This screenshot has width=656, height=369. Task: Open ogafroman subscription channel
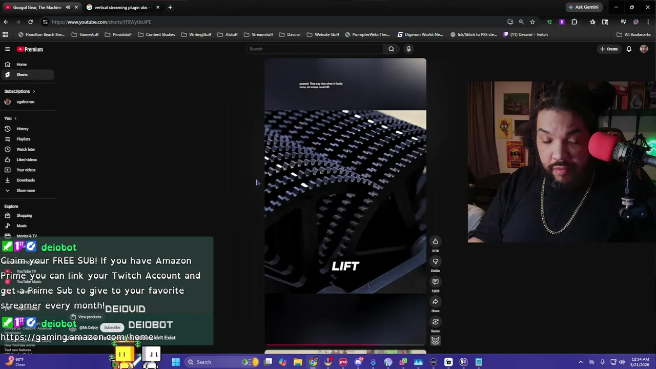(27, 102)
